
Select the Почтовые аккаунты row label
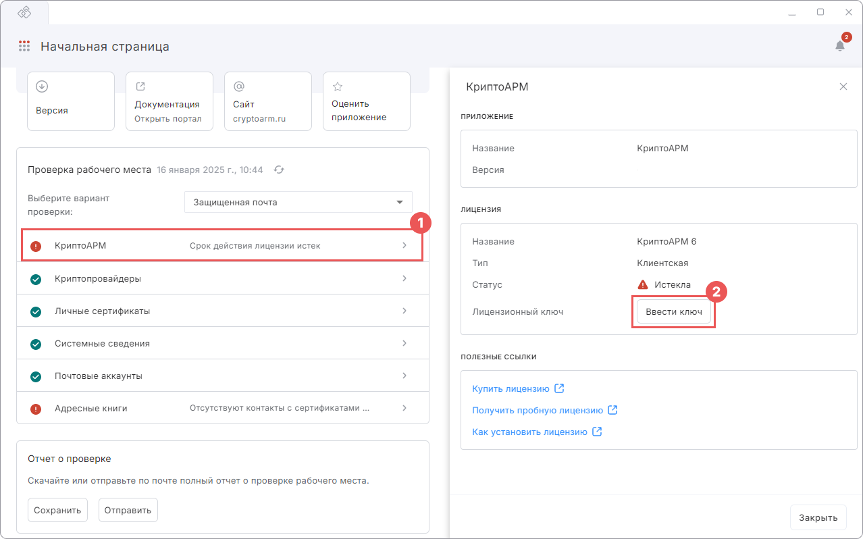(x=99, y=376)
